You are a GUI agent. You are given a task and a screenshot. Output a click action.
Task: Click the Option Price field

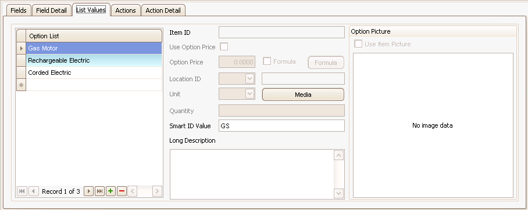click(237, 62)
